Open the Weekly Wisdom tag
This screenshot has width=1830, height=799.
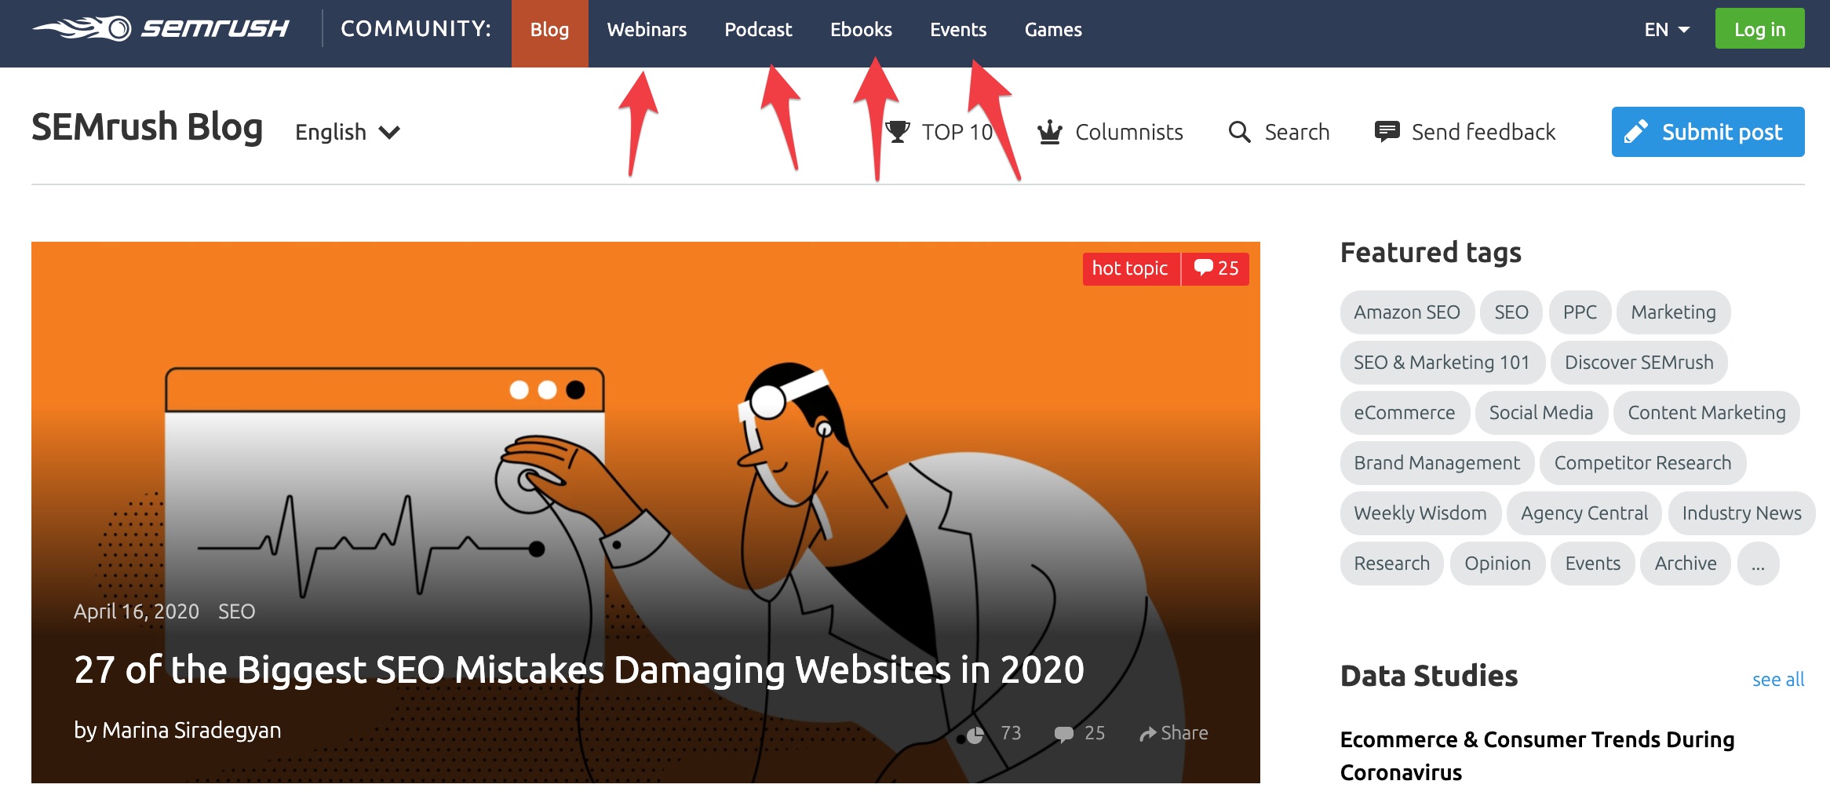coord(1420,513)
